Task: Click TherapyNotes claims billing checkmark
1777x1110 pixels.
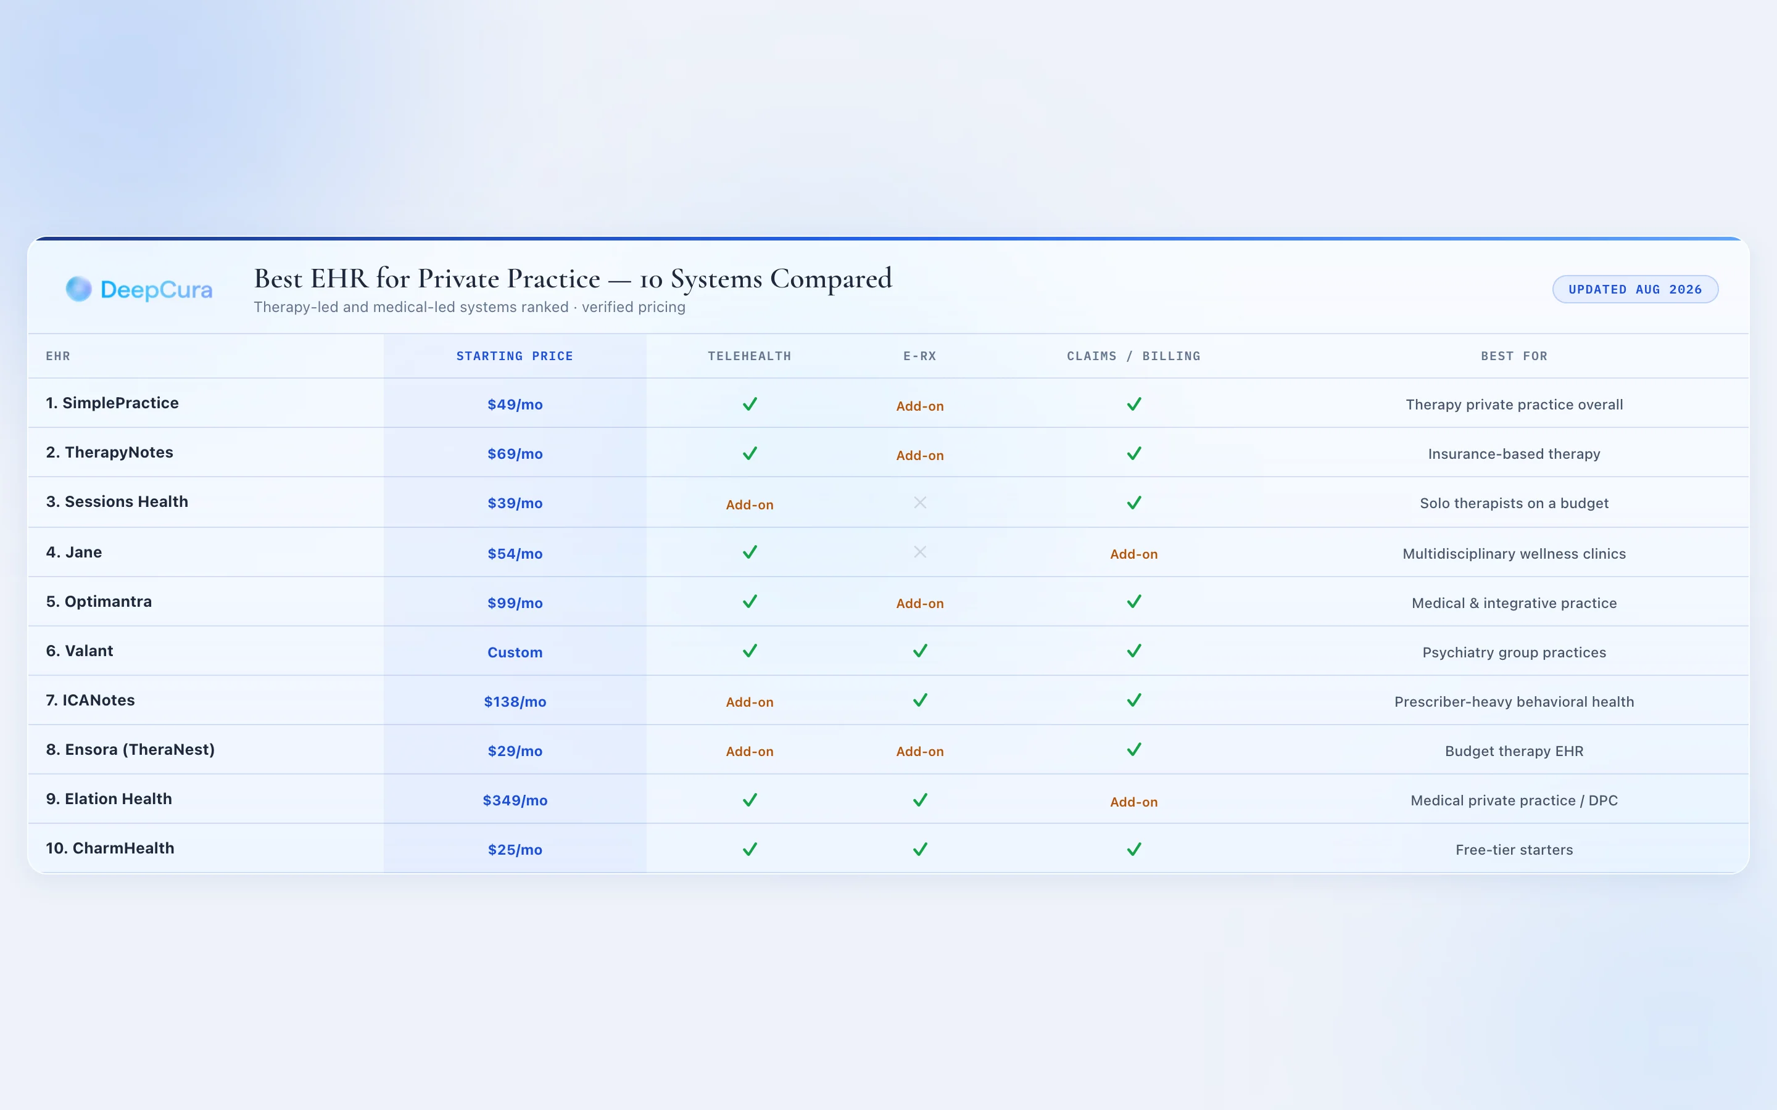Action: (1133, 453)
